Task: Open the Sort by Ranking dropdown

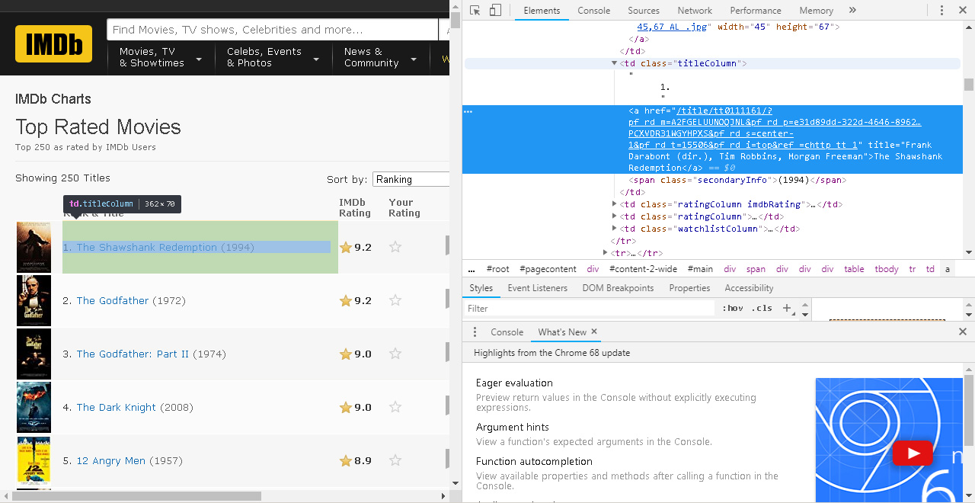Action: pyautogui.click(x=411, y=179)
